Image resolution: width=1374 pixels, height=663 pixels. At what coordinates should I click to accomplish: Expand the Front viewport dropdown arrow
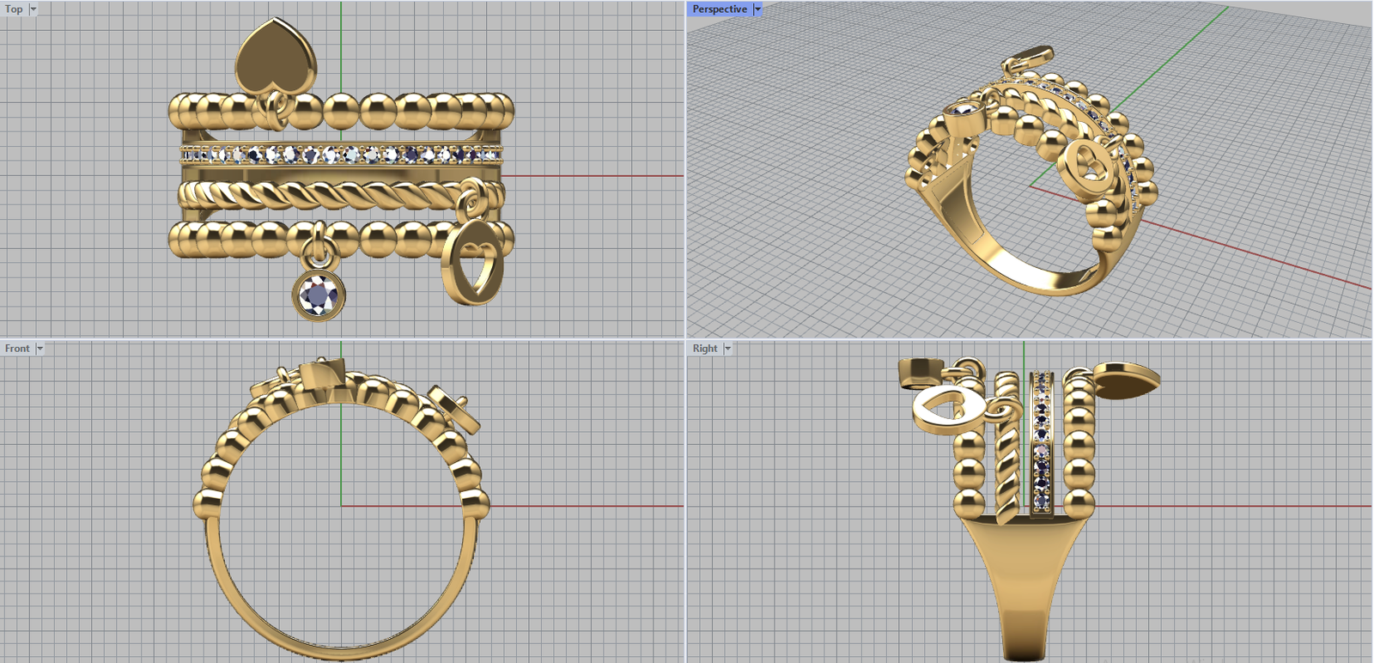(40, 349)
